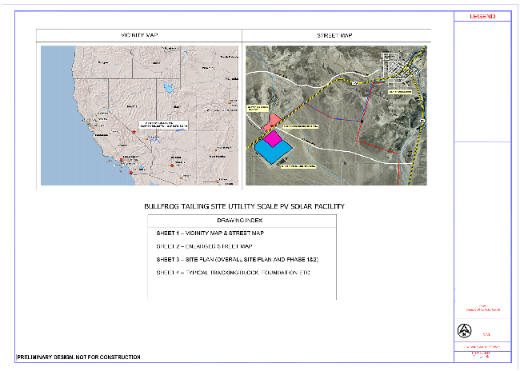The image size is (520, 371).
Task: Open Sheet 4 – Typical Tracking Block entry
Action: click(x=232, y=273)
